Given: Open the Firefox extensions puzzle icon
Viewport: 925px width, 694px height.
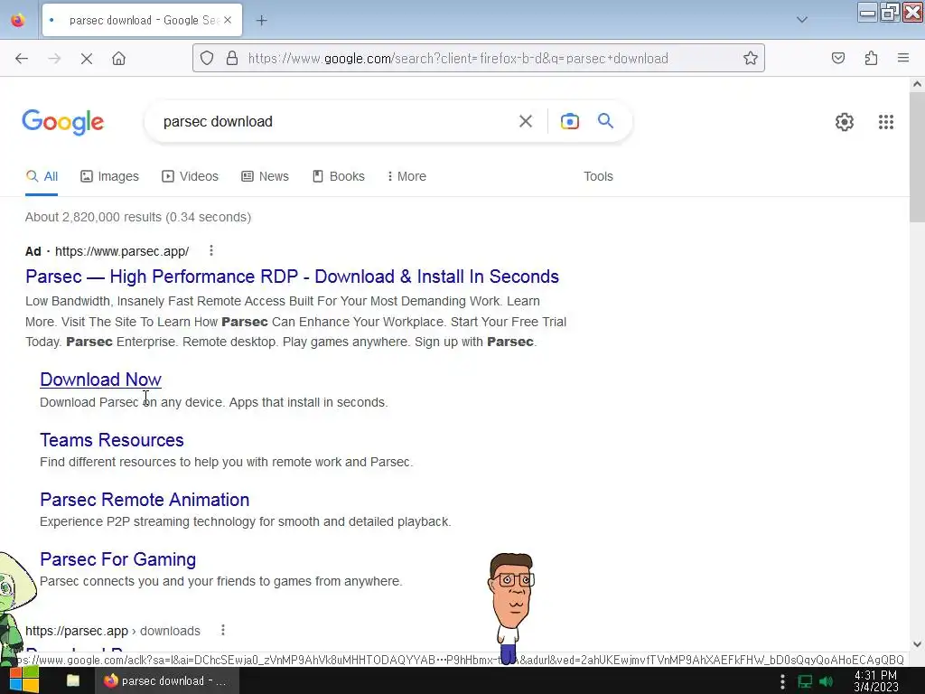Looking at the screenshot, I should coord(871,58).
